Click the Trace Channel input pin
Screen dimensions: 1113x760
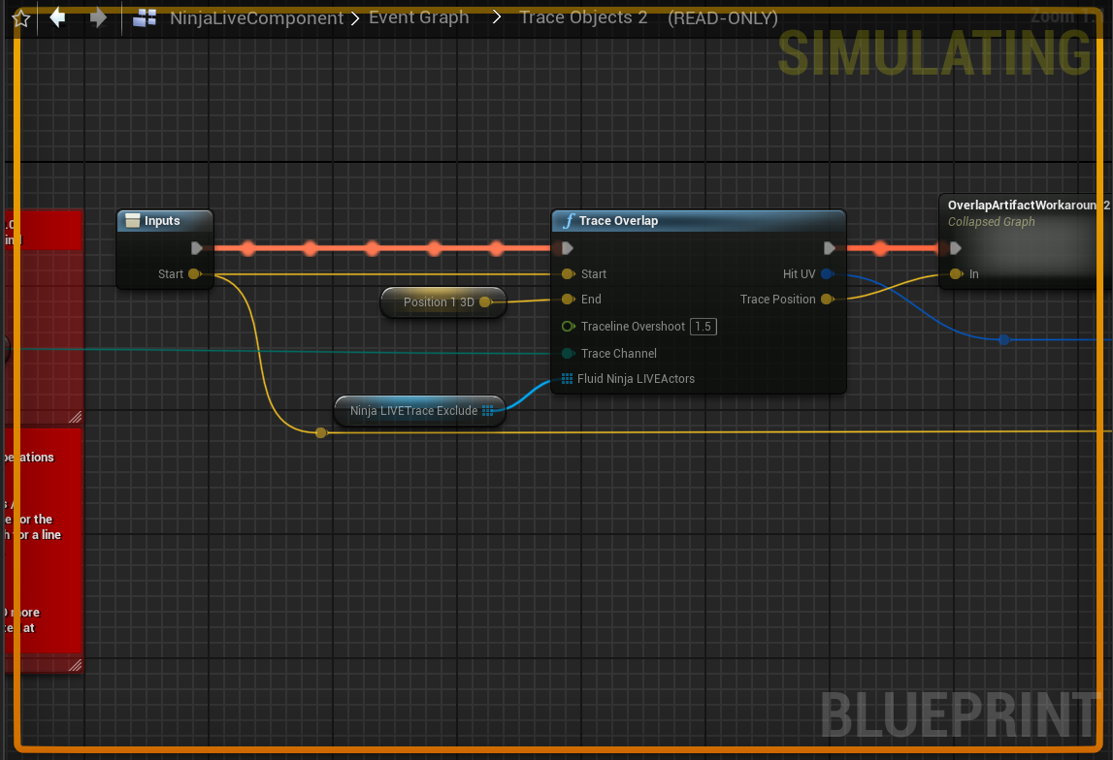pyautogui.click(x=568, y=354)
